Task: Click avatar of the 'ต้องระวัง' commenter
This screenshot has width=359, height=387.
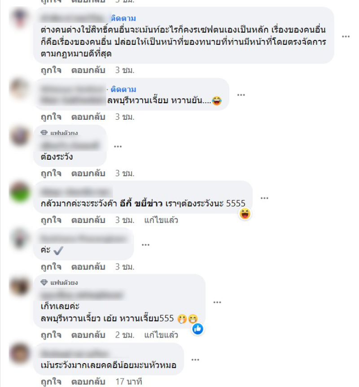Action: 20,136
